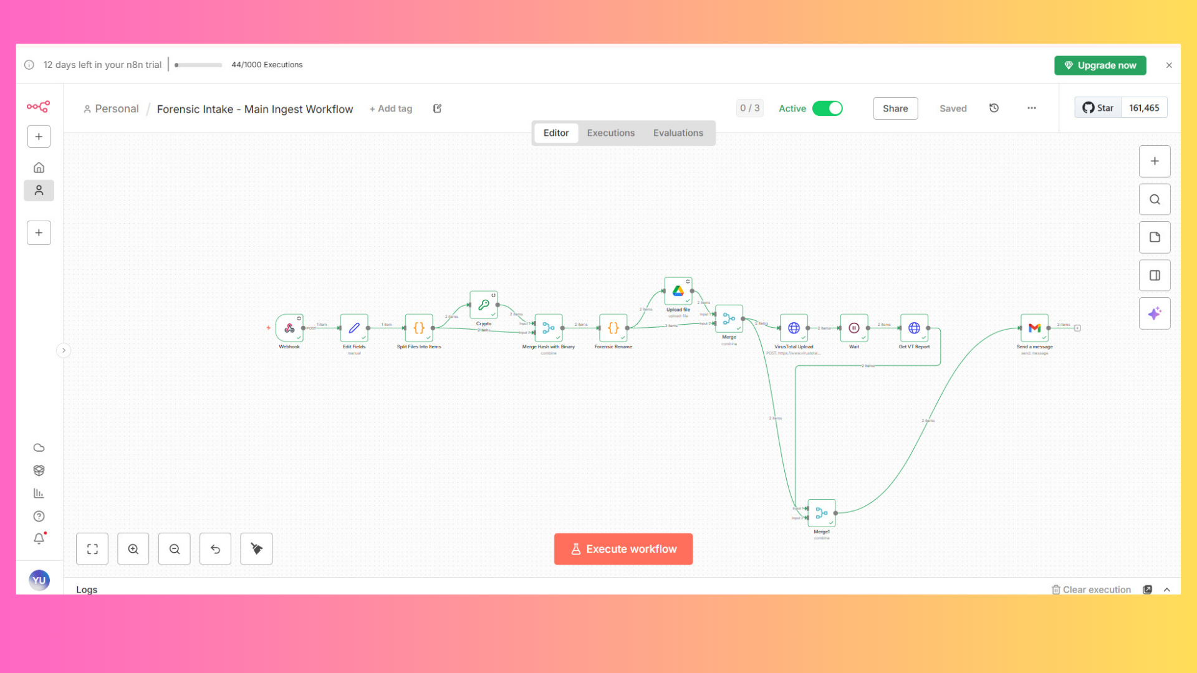Click the n8n logo icon
The image size is (1197, 673).
tap(38, 107)
